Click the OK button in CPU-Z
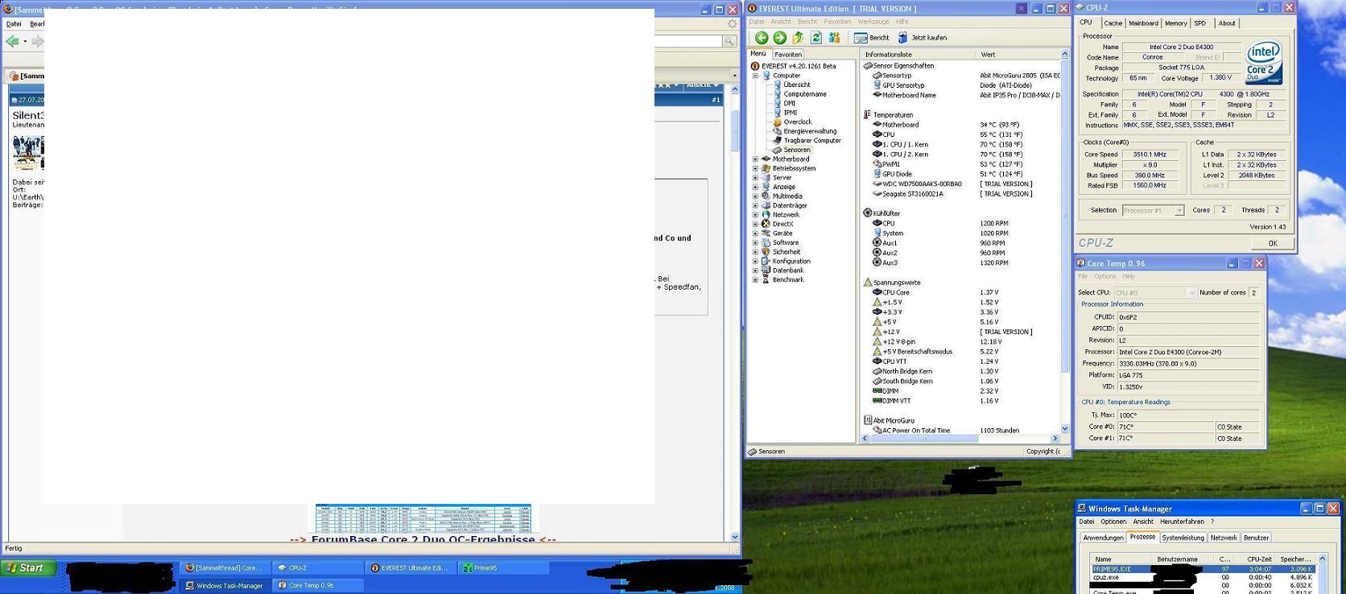Viewport: 1346px width, 594px height. [x=1273, y=243]
